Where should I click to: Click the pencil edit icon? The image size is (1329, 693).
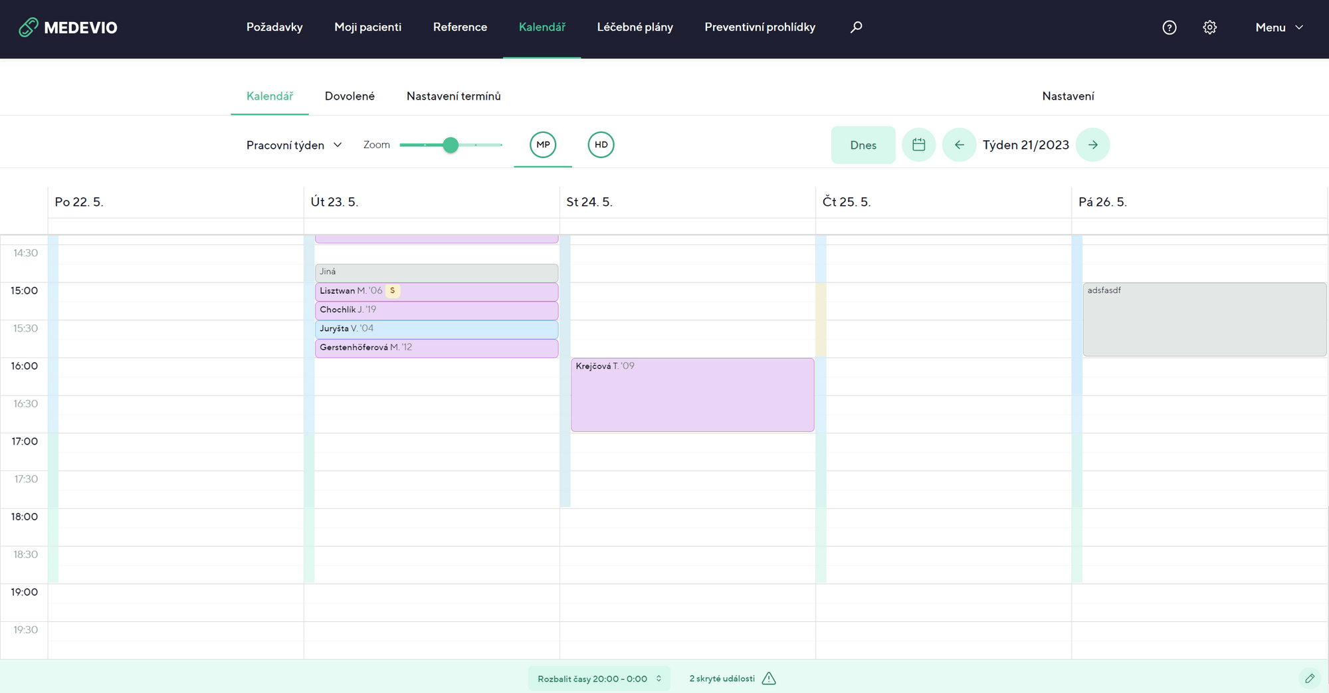(x=1309, y=678)
